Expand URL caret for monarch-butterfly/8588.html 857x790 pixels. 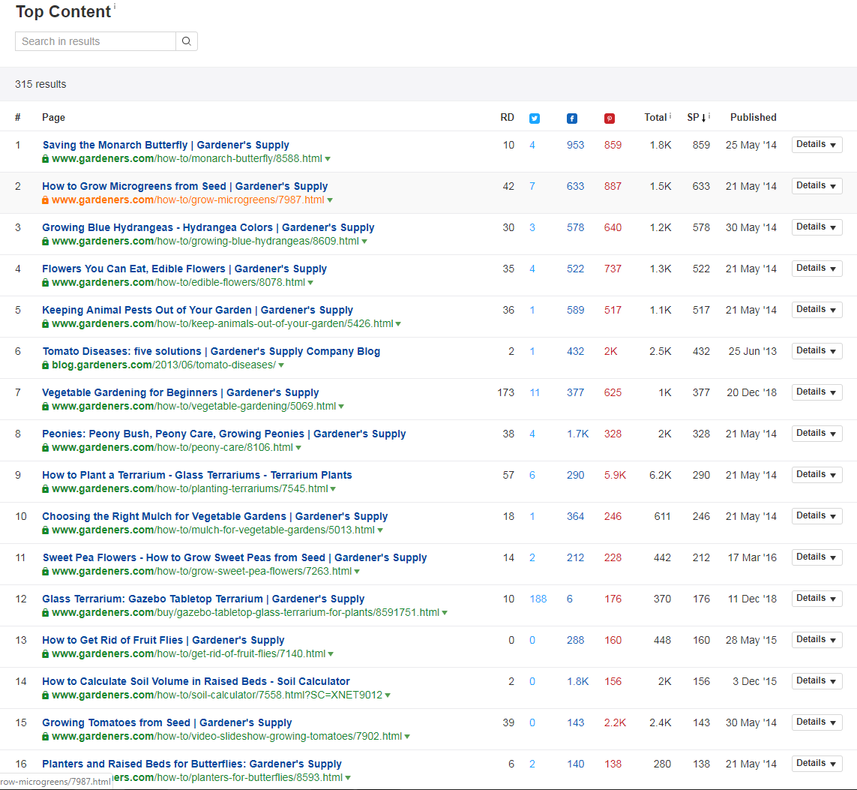pyautogui.click(x=328, y=159)
